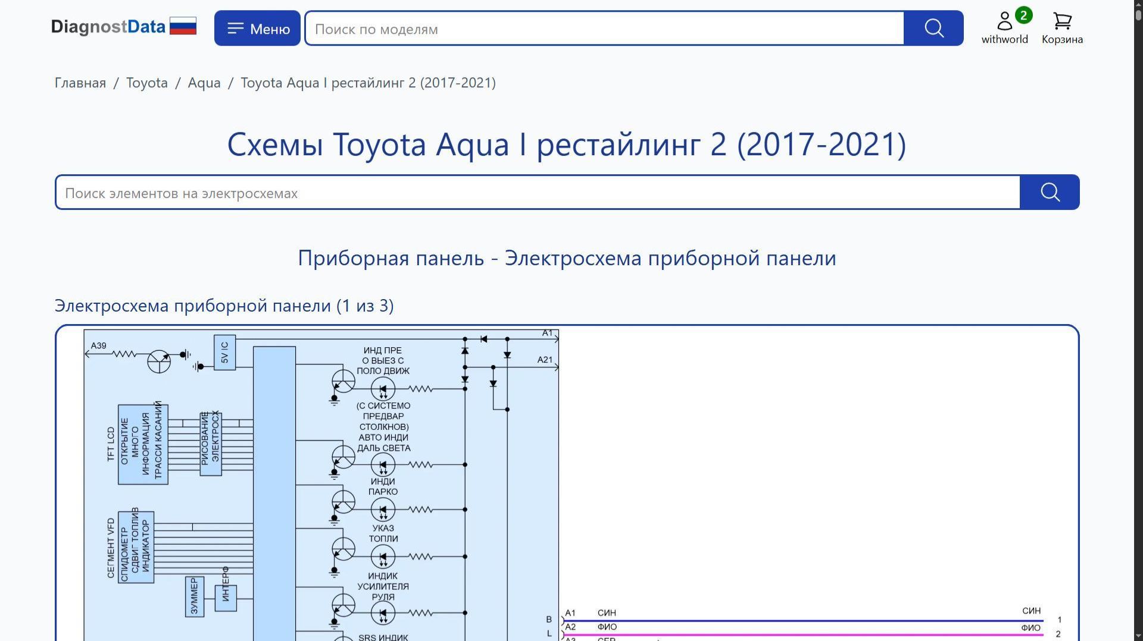Click the Схемы Toyota Aqua I page title
This screenshot has height=641, width=1143.
coord(567,144)
